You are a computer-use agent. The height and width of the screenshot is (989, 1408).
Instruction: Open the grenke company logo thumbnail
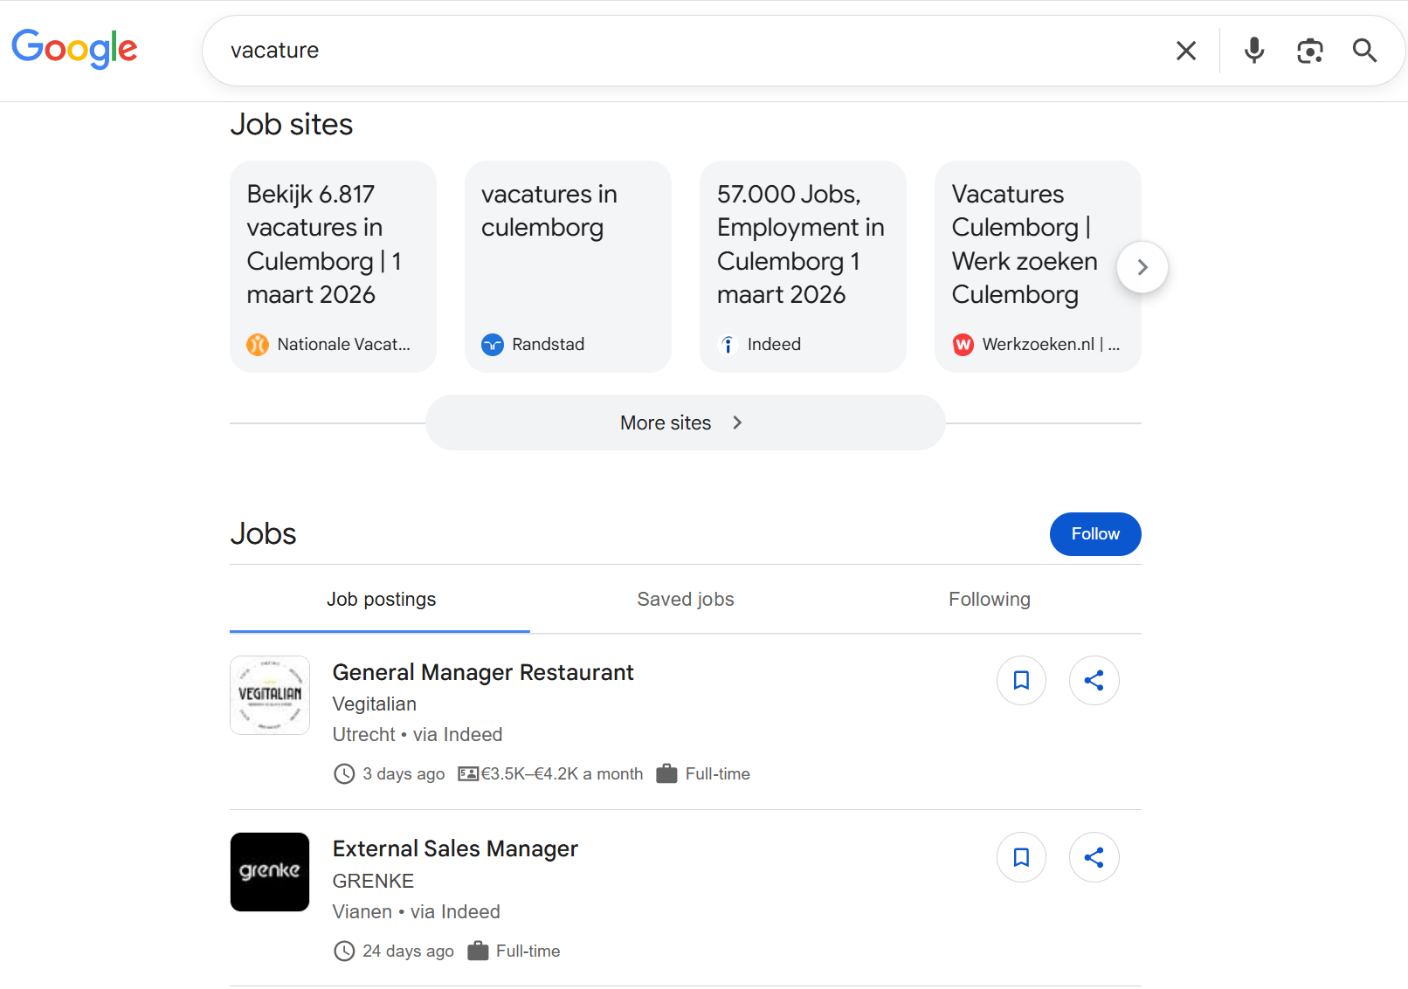pyautogui.click(x=270, y=872)
